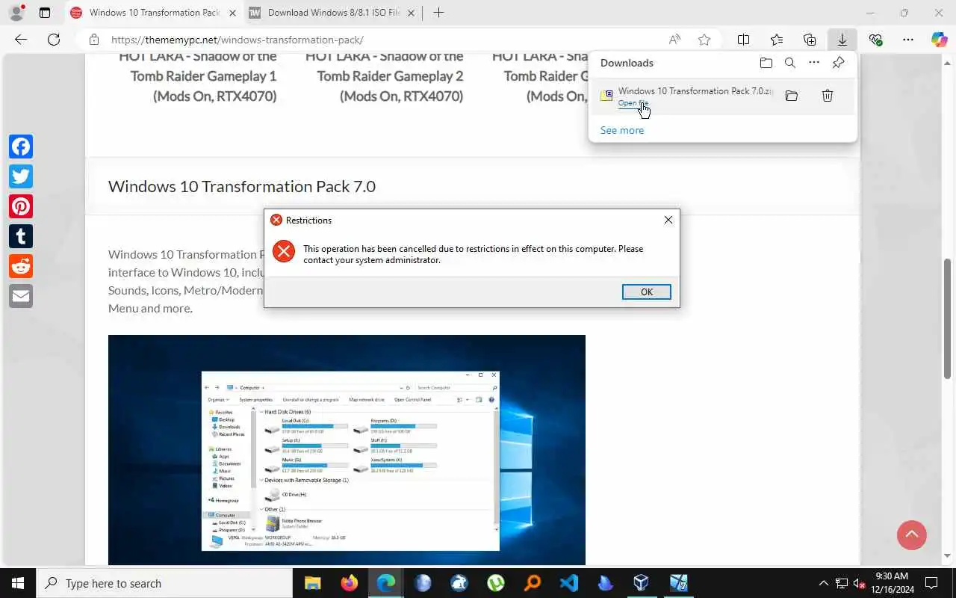Image resolution: width=956 pixels, height=598 pixels.
Task: Go back using the browser back arrow
Action: pos(21,40)
